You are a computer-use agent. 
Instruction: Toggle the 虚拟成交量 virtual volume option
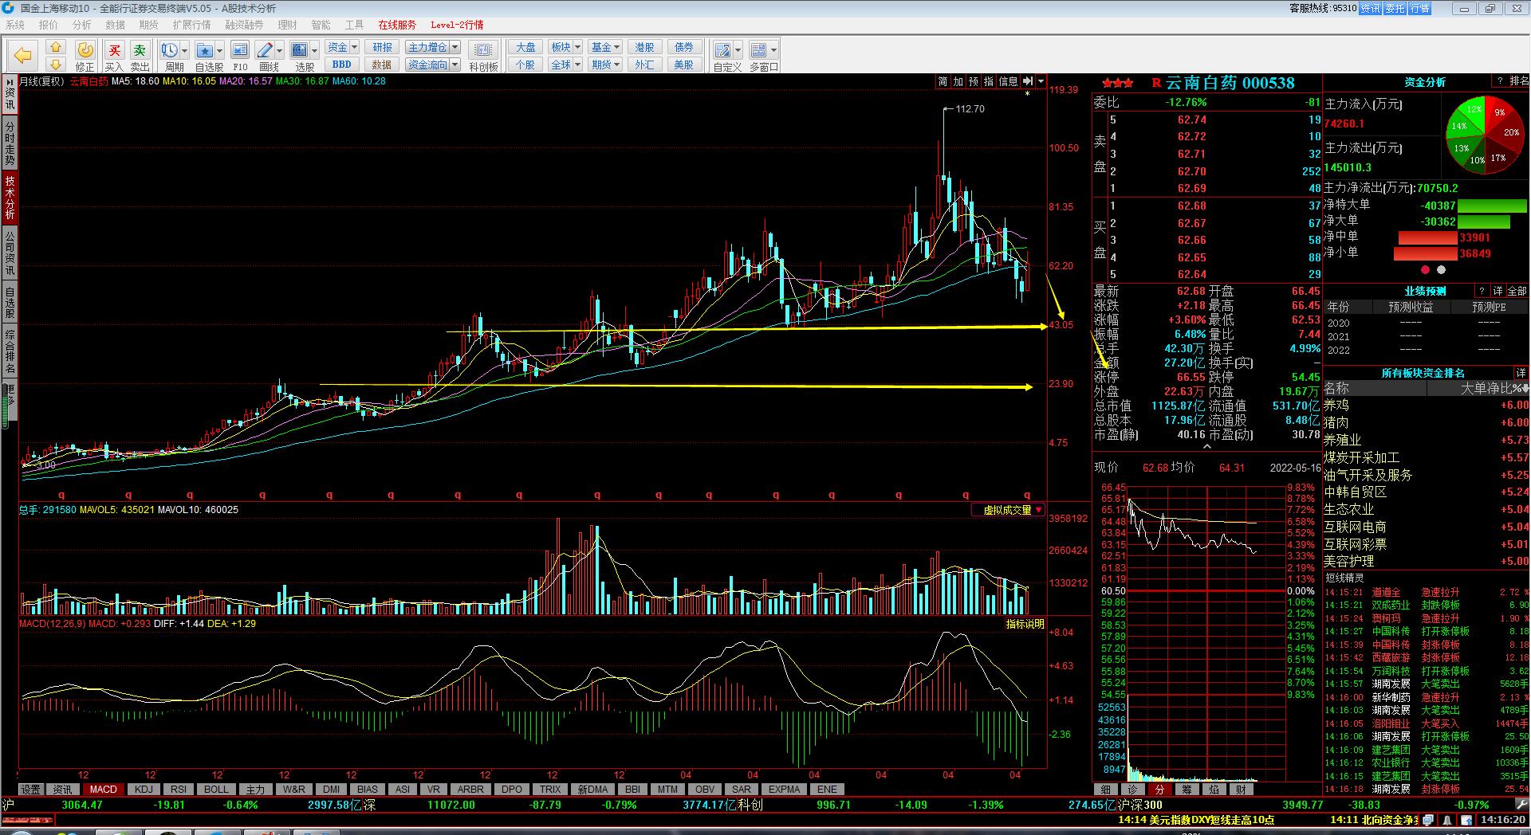(x=1008, y=510)
